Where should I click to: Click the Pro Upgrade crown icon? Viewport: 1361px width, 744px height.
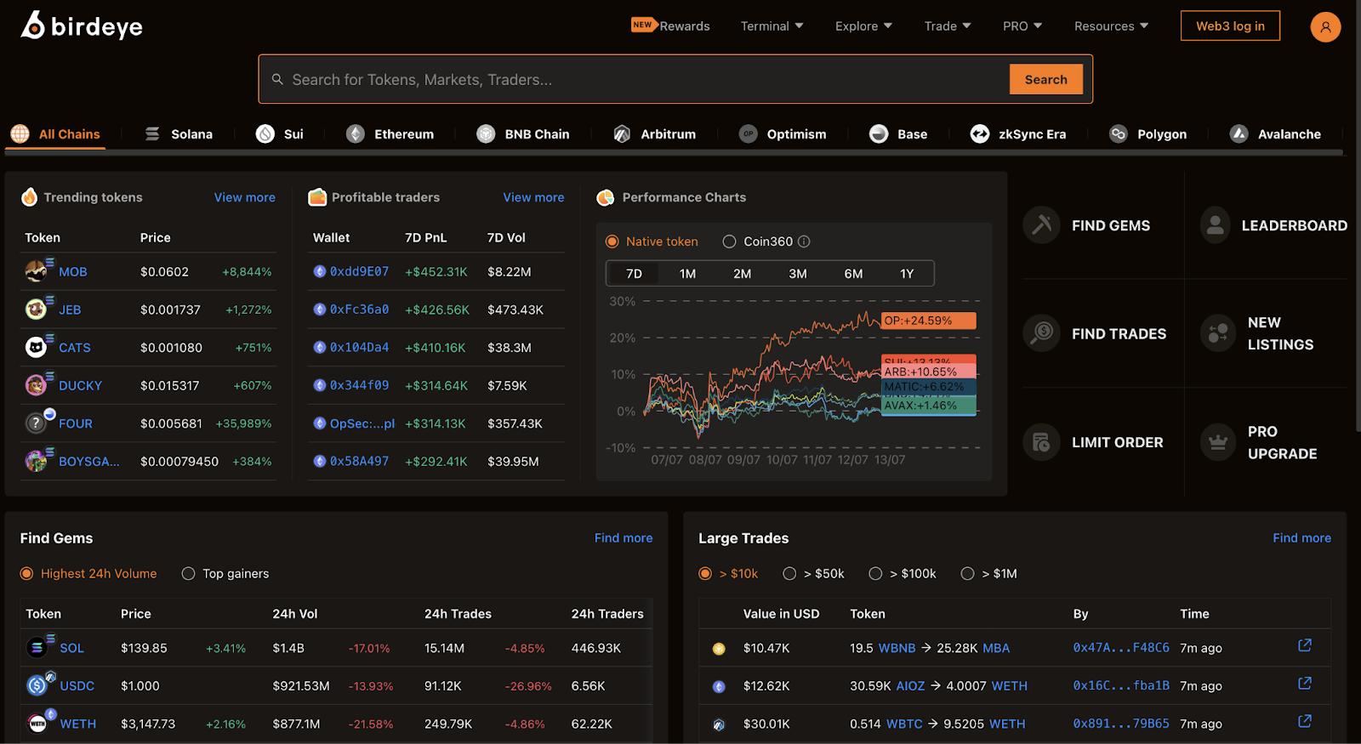(x=1218, y=442)
